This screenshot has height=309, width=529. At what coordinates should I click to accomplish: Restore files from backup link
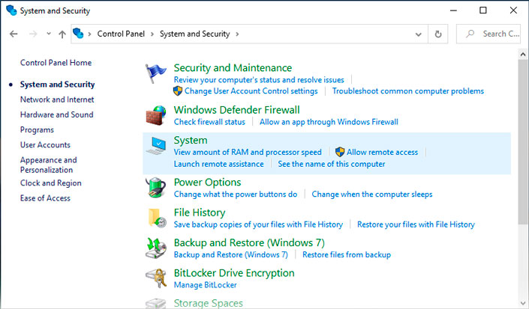coord(347,254)
